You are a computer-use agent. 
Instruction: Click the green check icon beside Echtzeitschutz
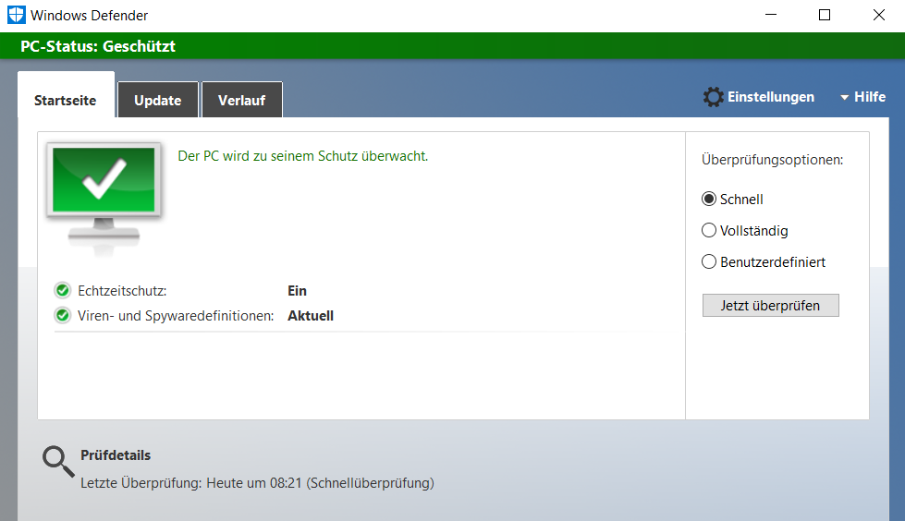click(63, 291)
